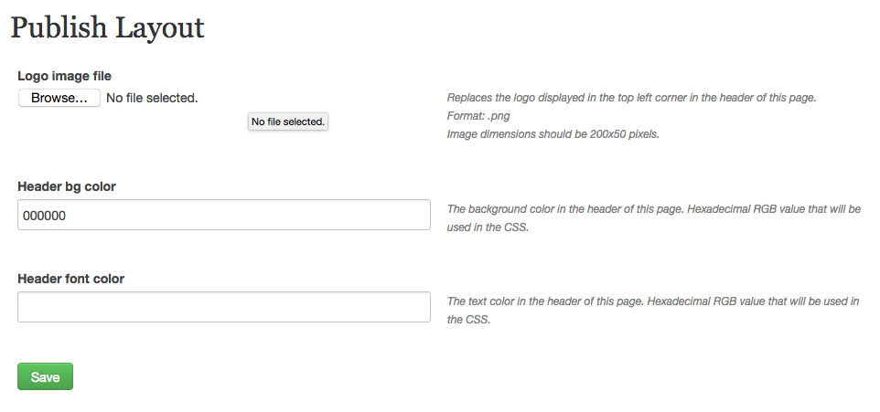
Task: Place cursor on the 000000 value
Action: point(44,216)
